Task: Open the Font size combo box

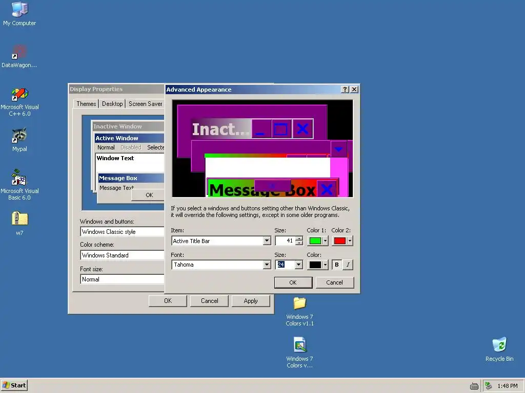Action: pos(122,279)
